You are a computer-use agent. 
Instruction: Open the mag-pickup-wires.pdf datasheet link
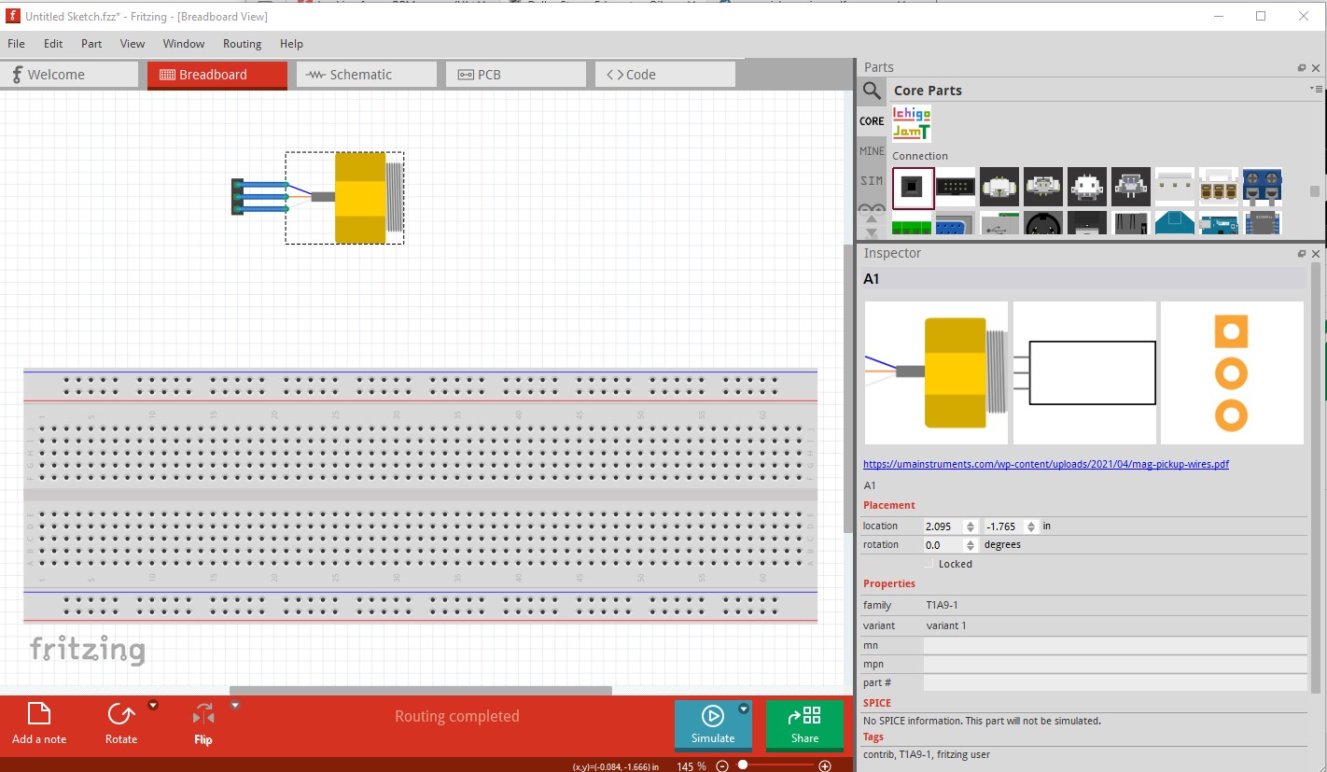1046,464
